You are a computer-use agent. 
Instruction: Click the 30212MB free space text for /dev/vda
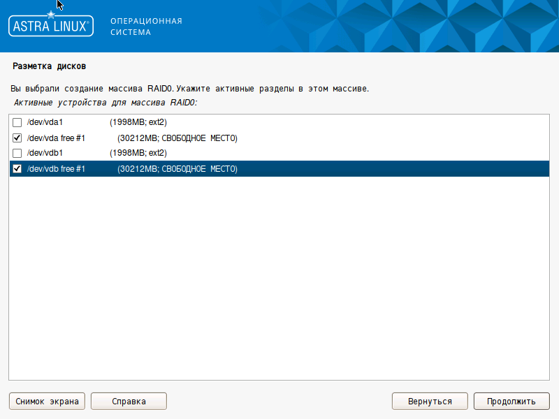pyautogui.click(x=177, y=138)
